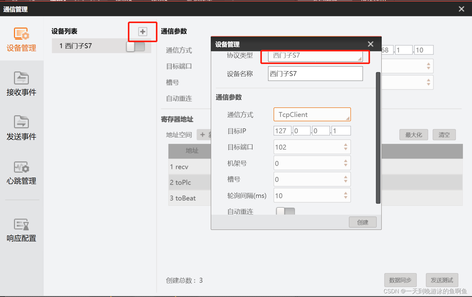Increase the 机架号 rack number

346,161
